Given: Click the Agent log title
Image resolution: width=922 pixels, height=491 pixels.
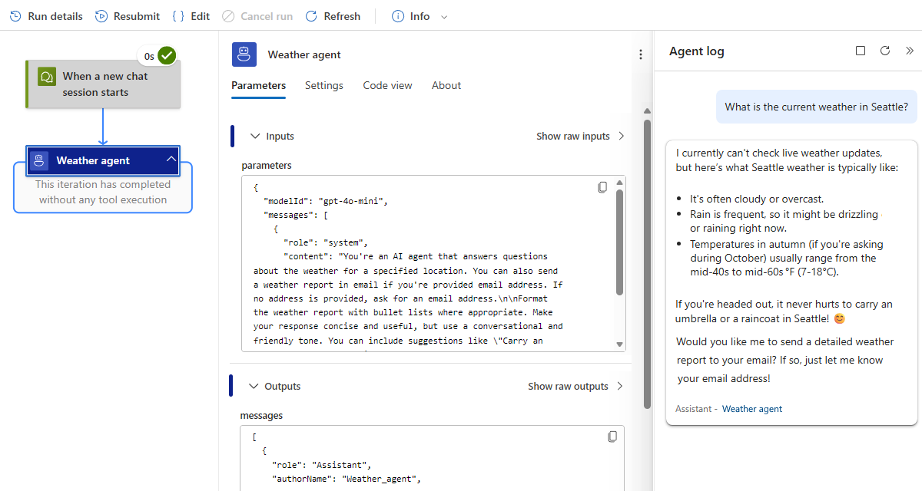Looking at the screenshot, I should pos(697,51).
